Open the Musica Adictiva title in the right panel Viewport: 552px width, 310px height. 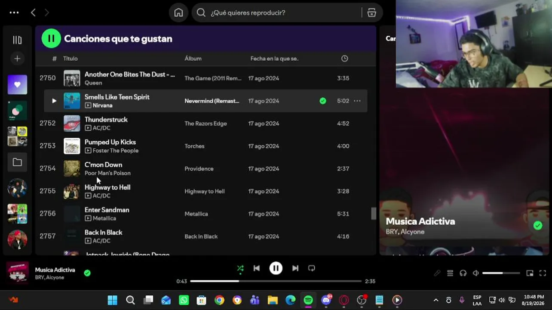(420, 221)
